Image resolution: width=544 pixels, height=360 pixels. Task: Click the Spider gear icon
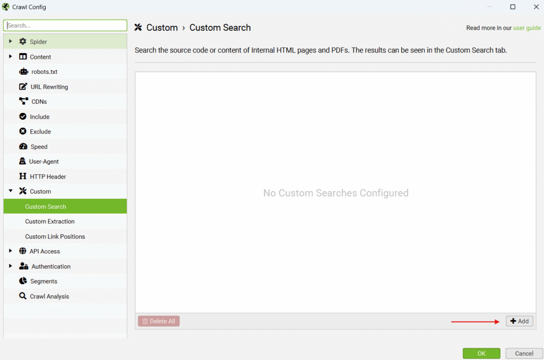(23, 41)
